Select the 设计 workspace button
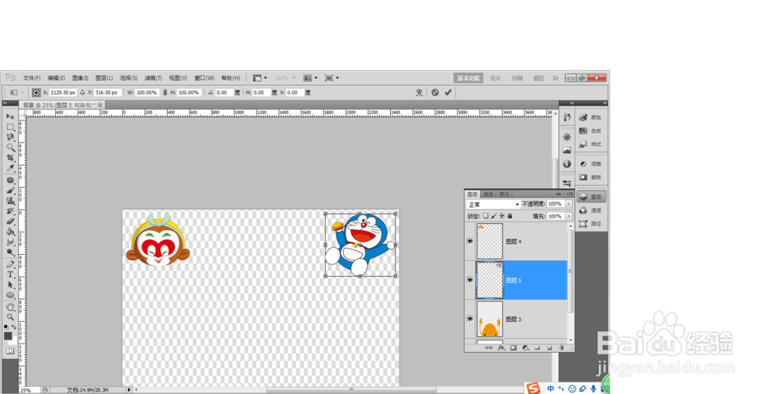Screen dimensions: 777x394 (496, 78)
